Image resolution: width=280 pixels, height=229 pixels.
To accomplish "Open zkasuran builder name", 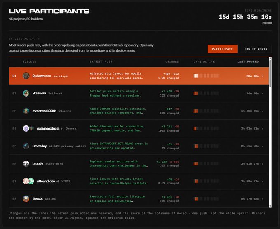I will 39,93.
